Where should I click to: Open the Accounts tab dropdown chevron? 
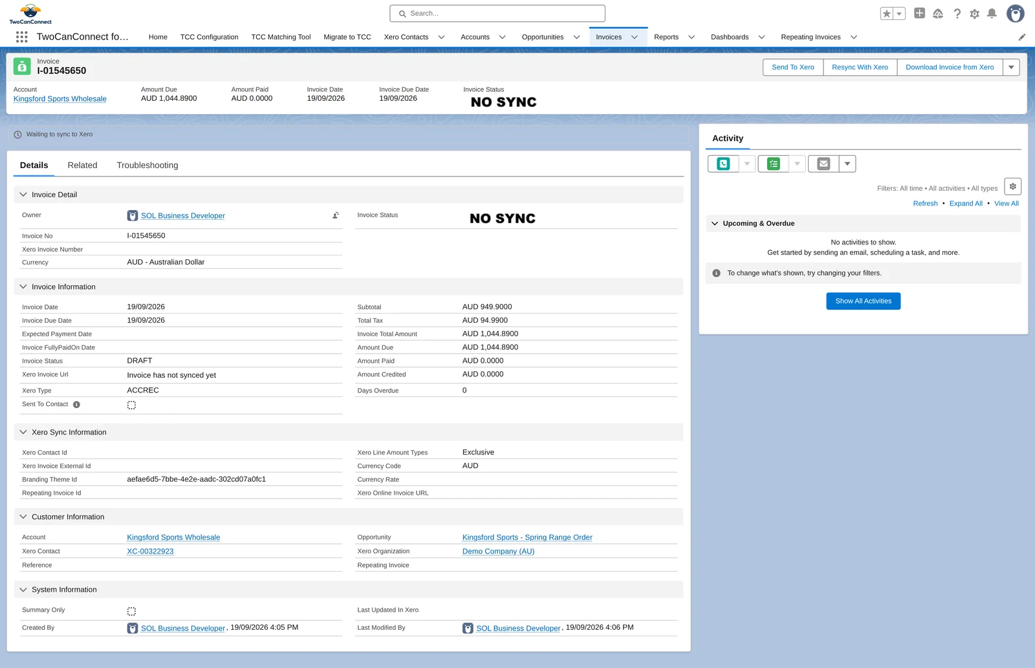(x=503, y=37)
